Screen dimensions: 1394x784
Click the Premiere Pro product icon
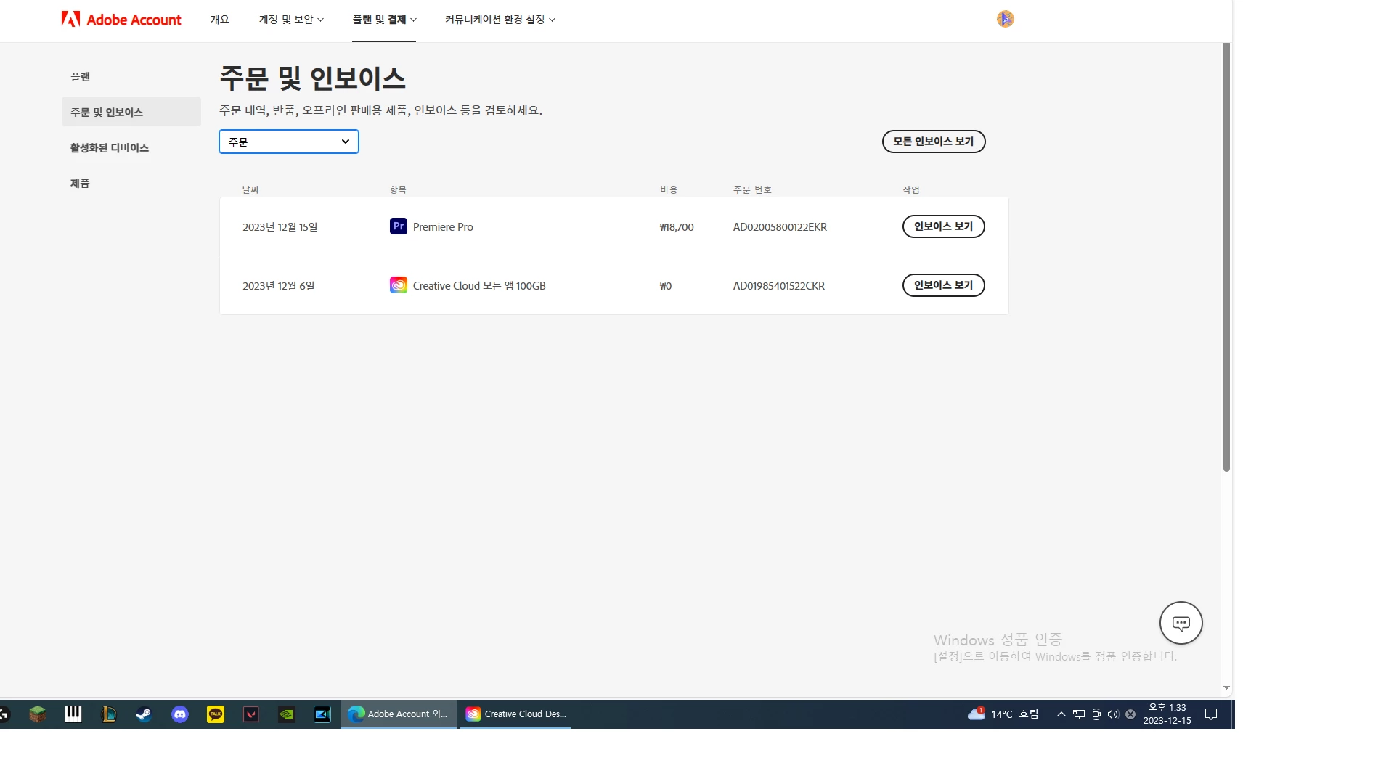(x=398, y=226)
